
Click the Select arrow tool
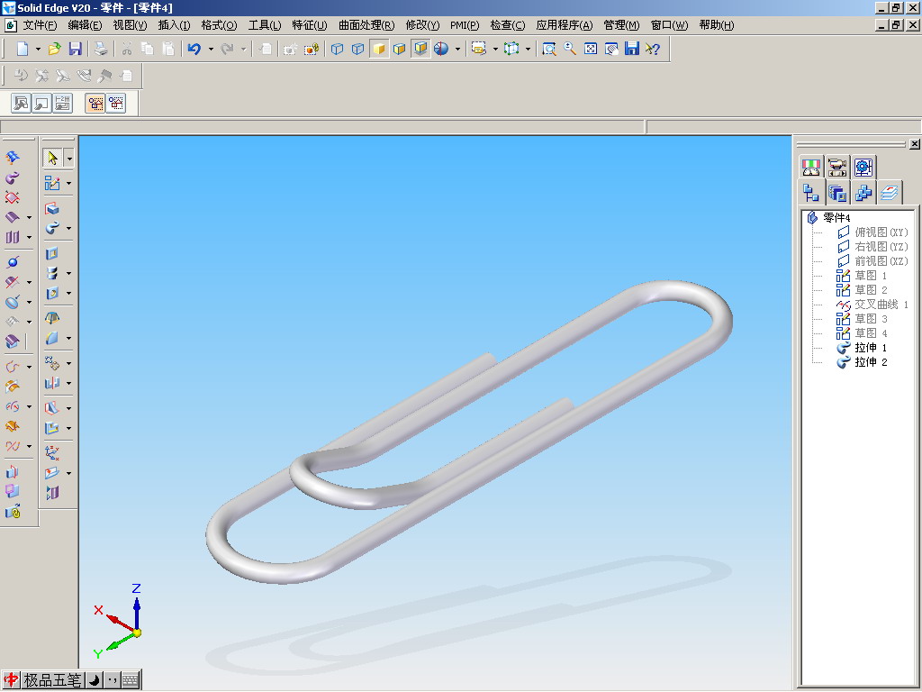pos(52,158)
